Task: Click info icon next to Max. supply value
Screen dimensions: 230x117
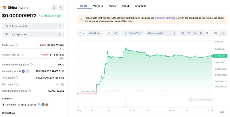Action: pos(62,85)
